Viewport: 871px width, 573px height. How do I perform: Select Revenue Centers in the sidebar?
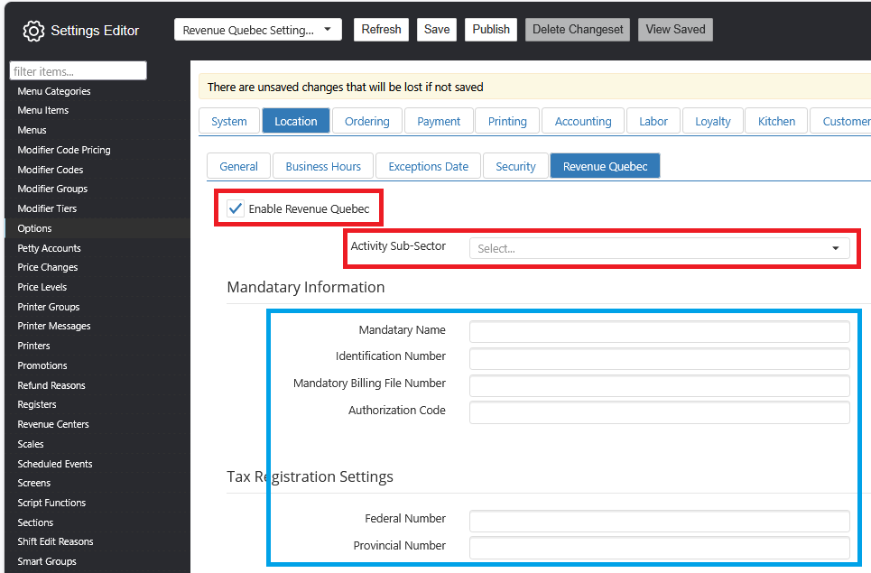52,424
